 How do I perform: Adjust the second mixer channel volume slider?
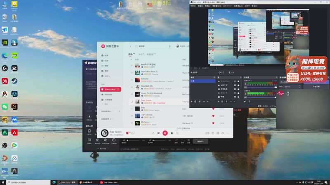pyautogui.click(x=262, y=97)
